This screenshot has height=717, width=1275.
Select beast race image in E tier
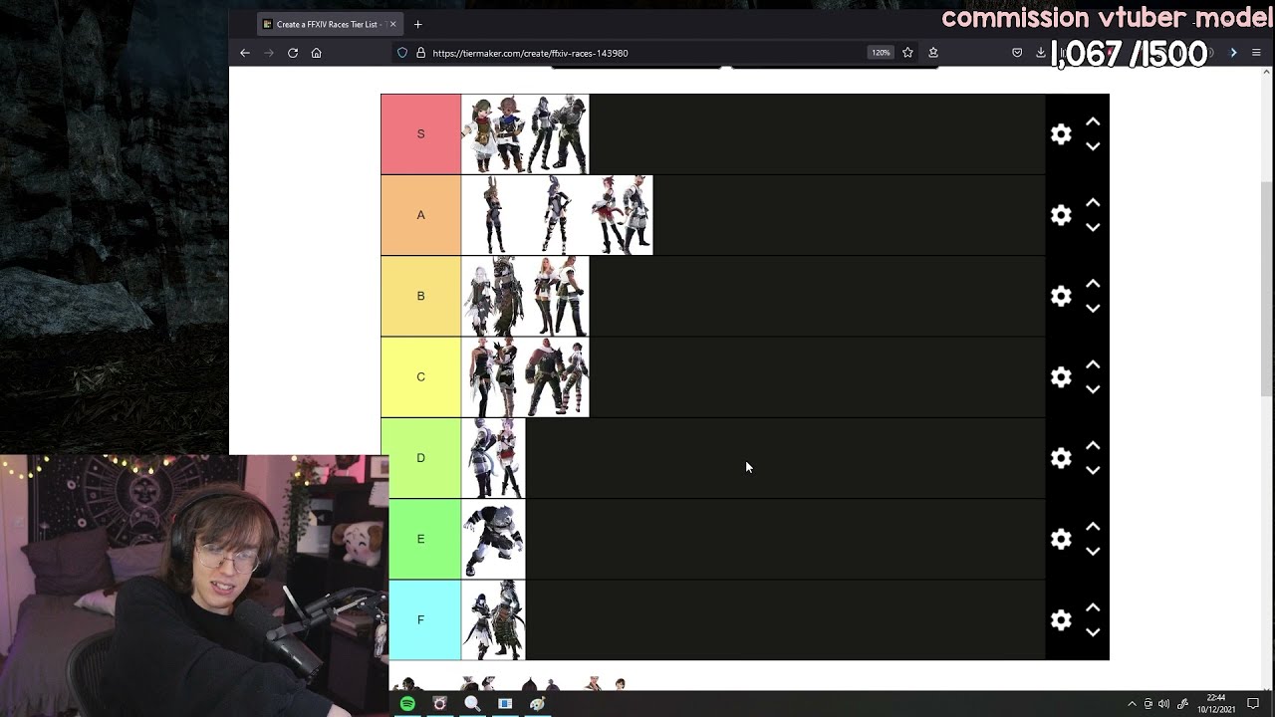pyautogui.click(x=493, y=539)
